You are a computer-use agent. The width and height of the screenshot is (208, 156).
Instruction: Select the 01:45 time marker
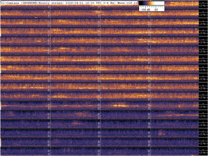coord(149,134)
